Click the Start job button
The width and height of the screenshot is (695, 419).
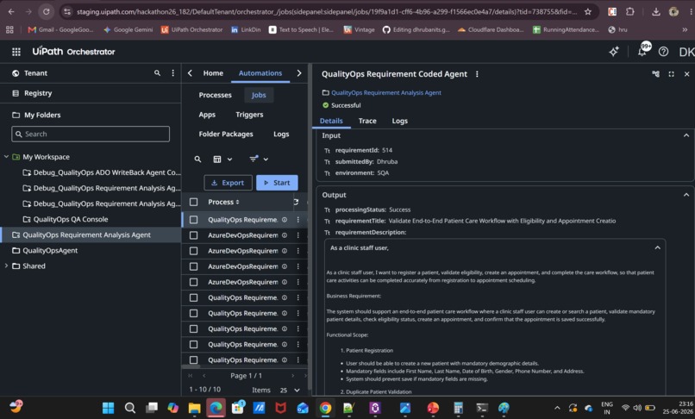[x=277, y=183]
